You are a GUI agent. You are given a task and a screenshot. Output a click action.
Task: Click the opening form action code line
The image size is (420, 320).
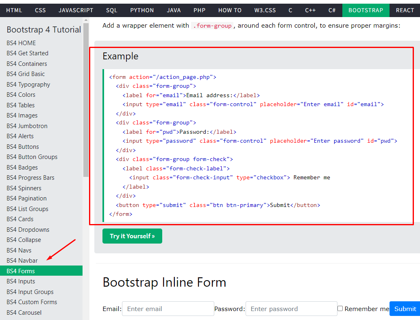tap(163, 77)
